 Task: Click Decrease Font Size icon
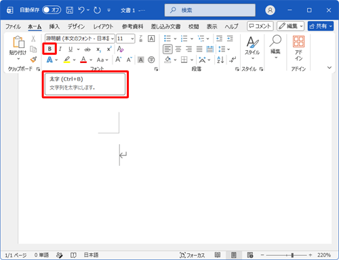pyautogui.click(x=129, y=60)
